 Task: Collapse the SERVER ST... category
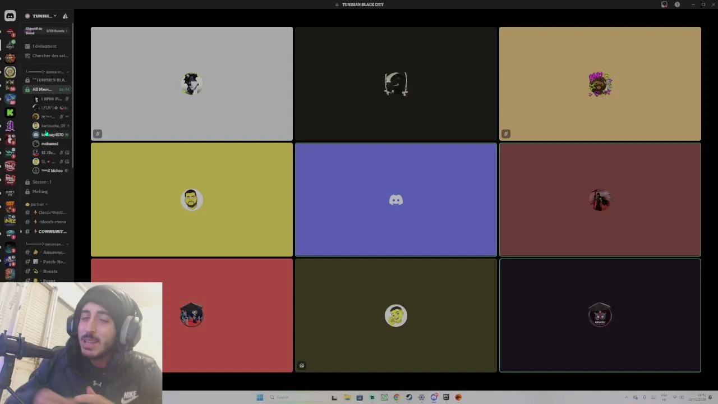(x=47, y=72)
